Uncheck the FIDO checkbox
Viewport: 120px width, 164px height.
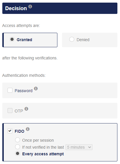tap(10, 131)
